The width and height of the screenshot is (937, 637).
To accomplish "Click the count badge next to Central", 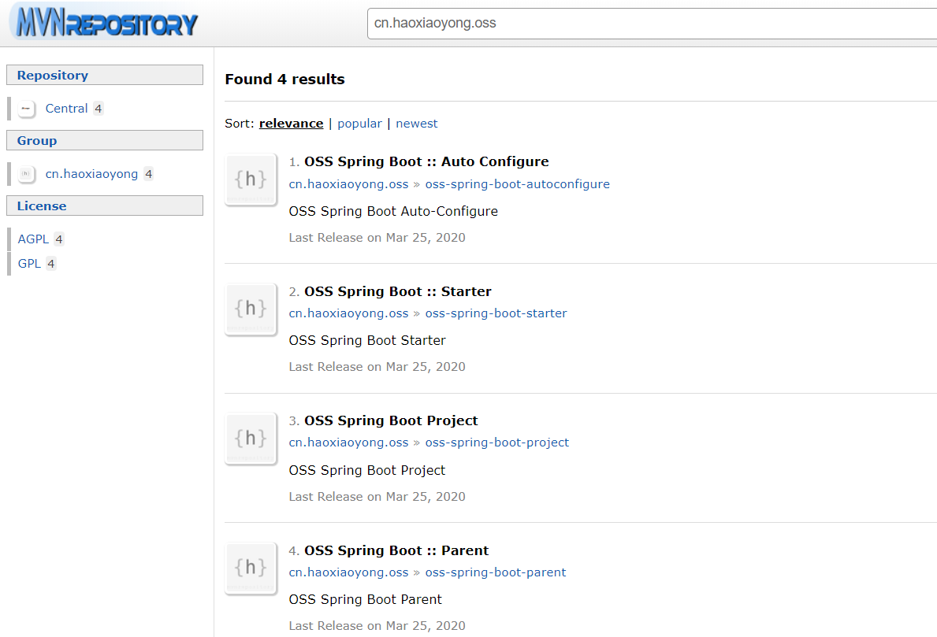I will pyautogui.click(x=99, y=109).
